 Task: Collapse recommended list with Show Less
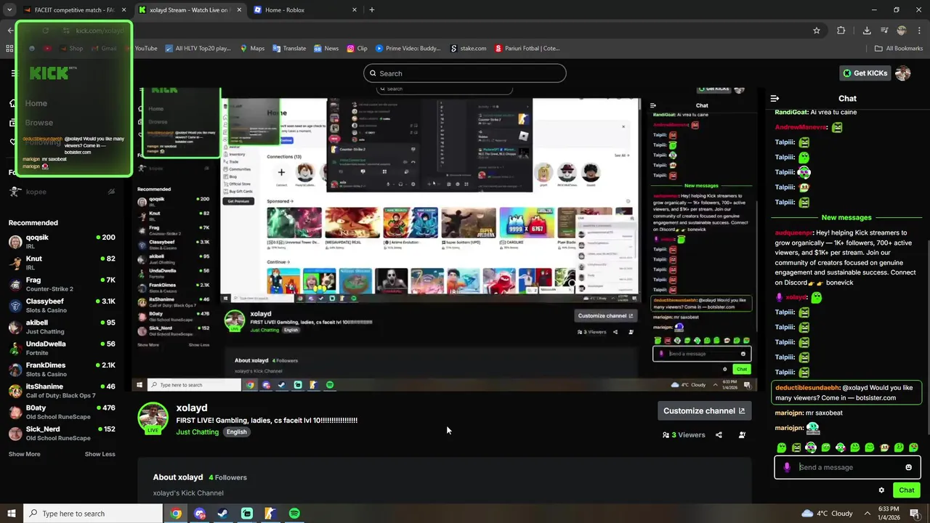[x=100, y=454]
